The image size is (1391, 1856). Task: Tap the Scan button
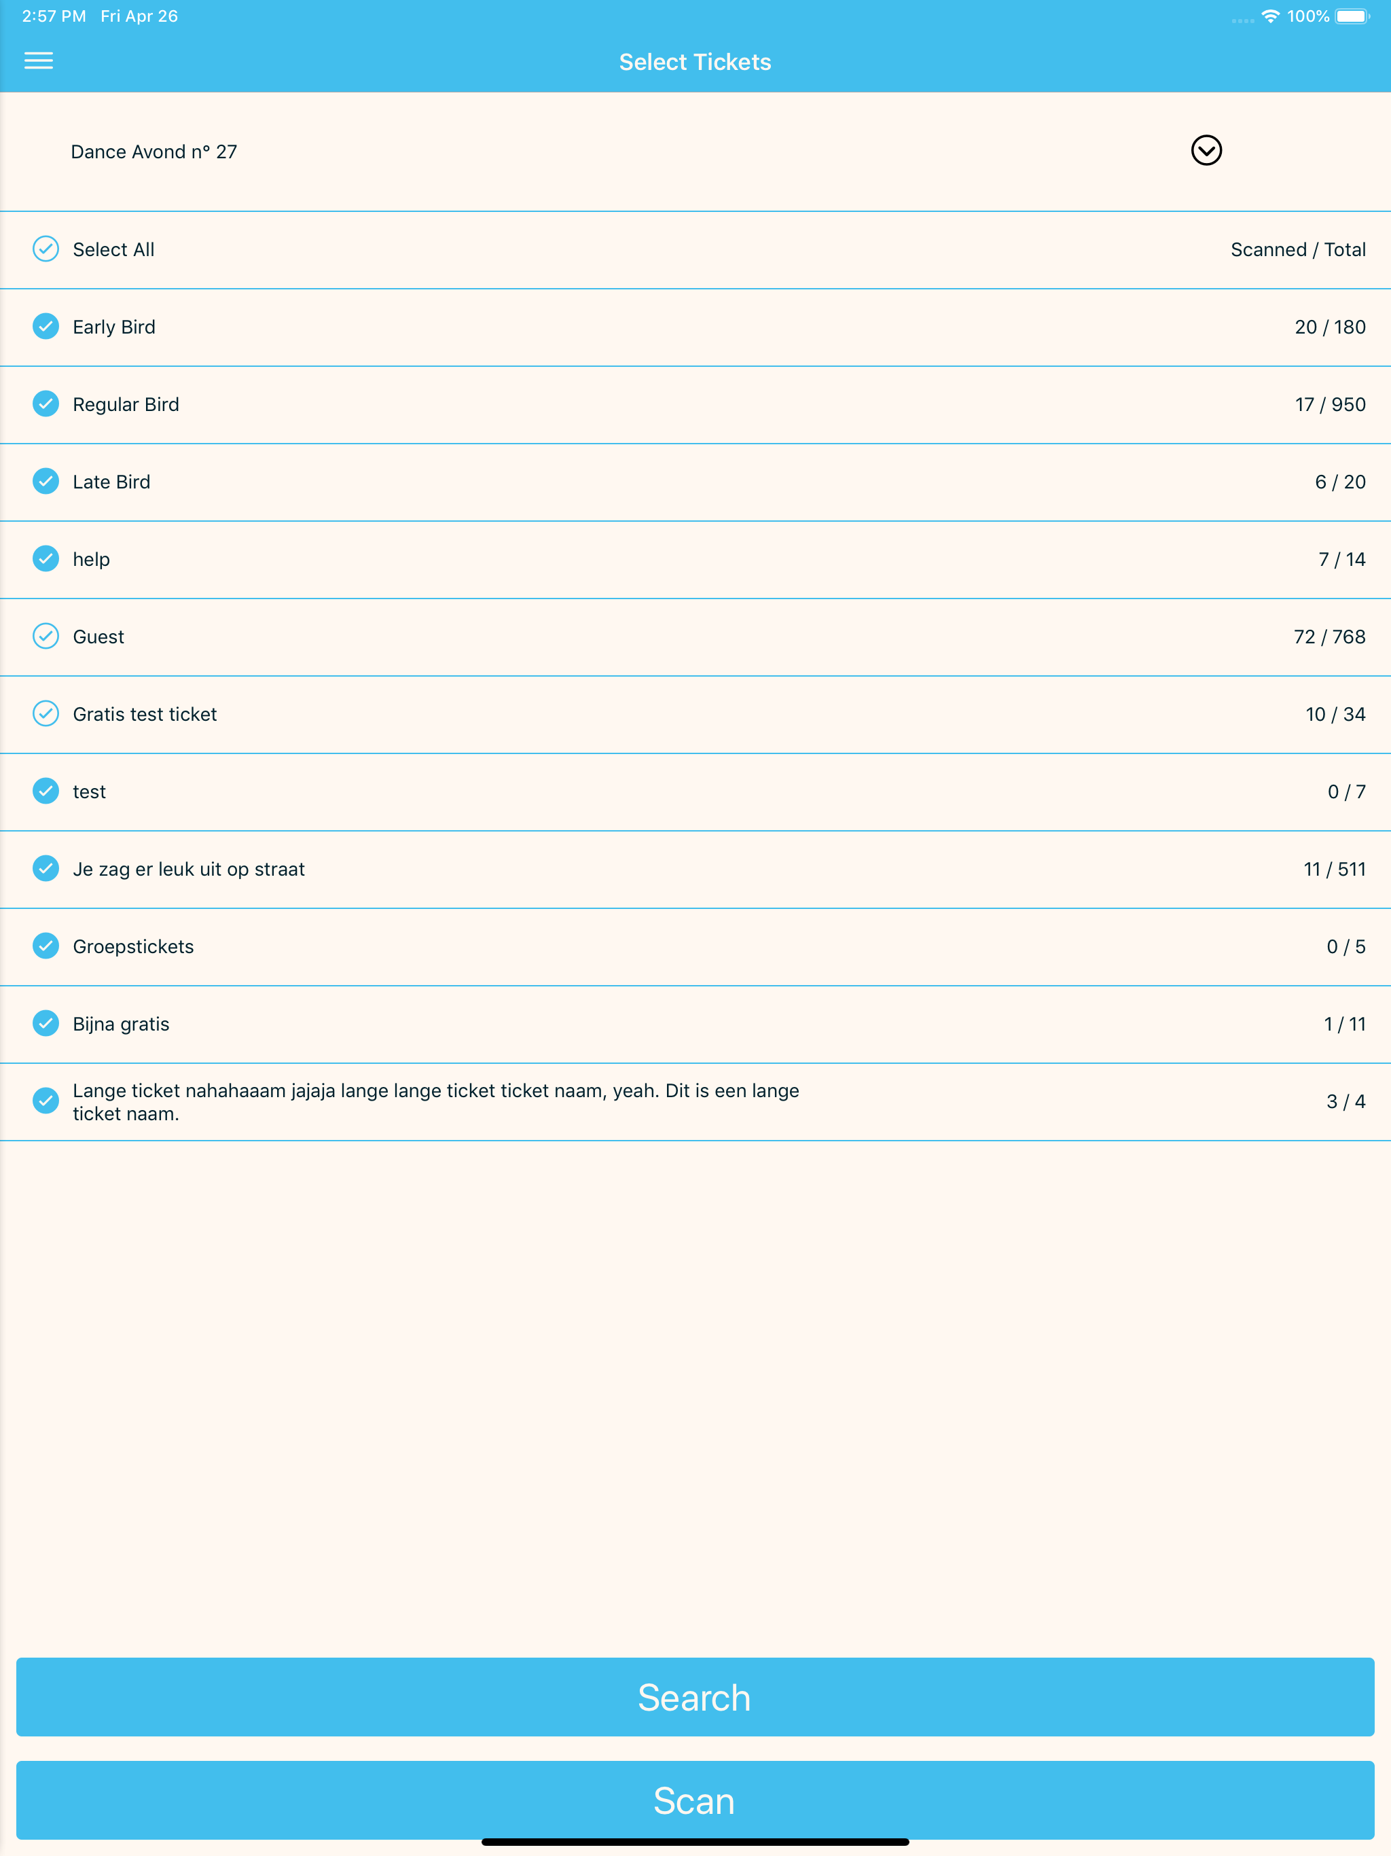[695, 1800]
